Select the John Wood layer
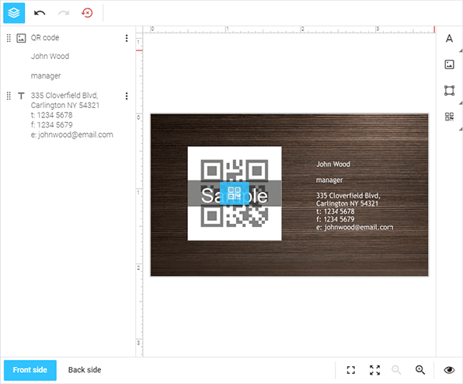Screen dimensions: 463x384 50,56
